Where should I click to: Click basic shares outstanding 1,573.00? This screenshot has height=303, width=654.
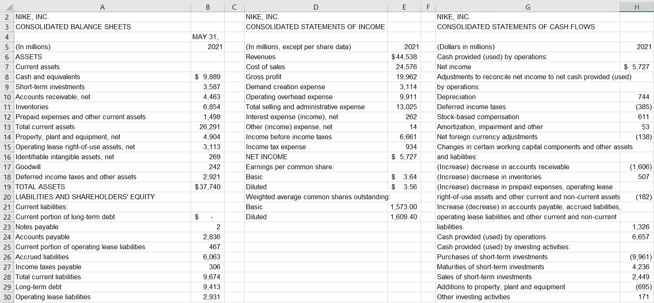404,207
